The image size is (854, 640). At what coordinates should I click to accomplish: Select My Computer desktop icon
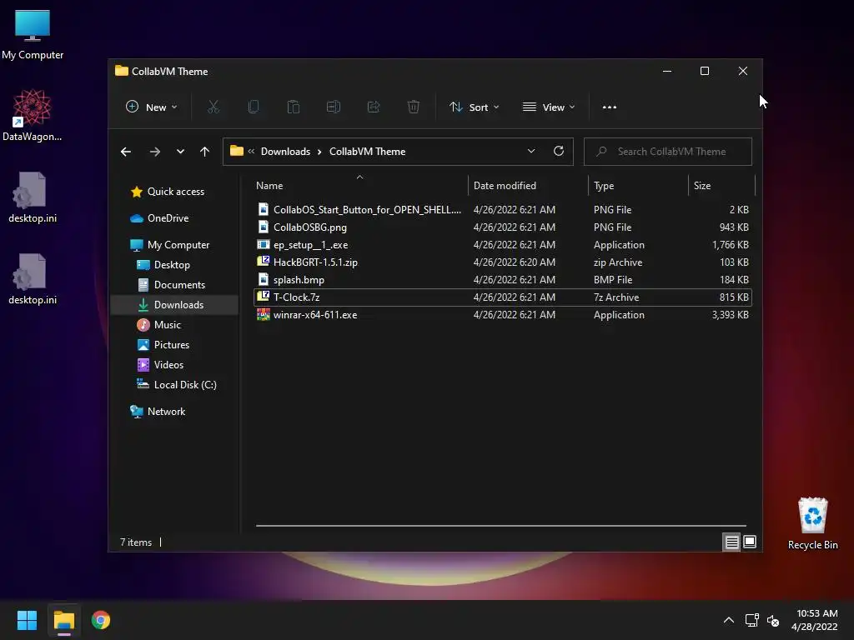[x=33, y=34]
